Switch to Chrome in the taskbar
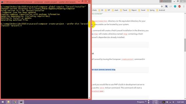The width and height of the screenshot is (186, 104). pos(15,102)
